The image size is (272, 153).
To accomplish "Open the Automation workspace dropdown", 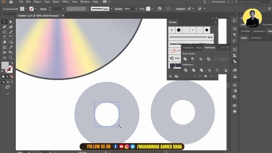I will click(220, 2).
